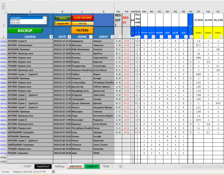Open filter dropdown in column HM
The width and height of the screenshot is (224, 175).
(146, 37)
